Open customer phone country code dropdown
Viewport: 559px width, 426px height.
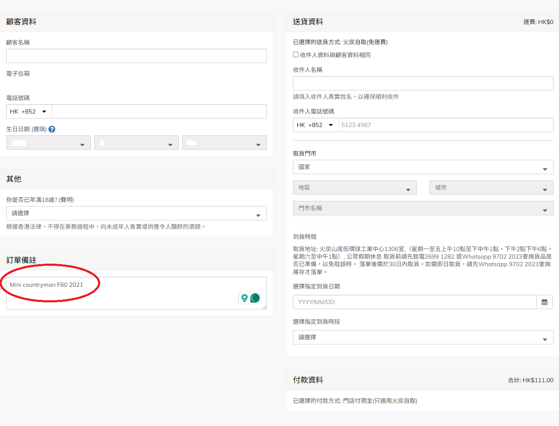pyautogui.click(x=29, y=111)
